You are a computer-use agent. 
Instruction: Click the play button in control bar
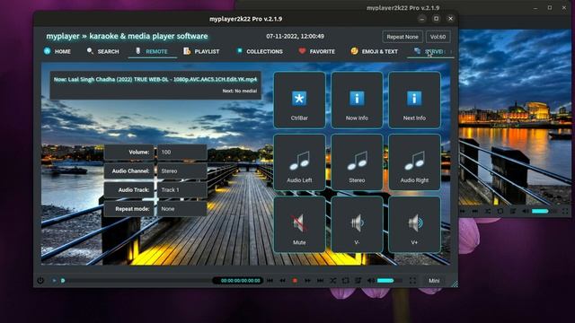[54, 281]
